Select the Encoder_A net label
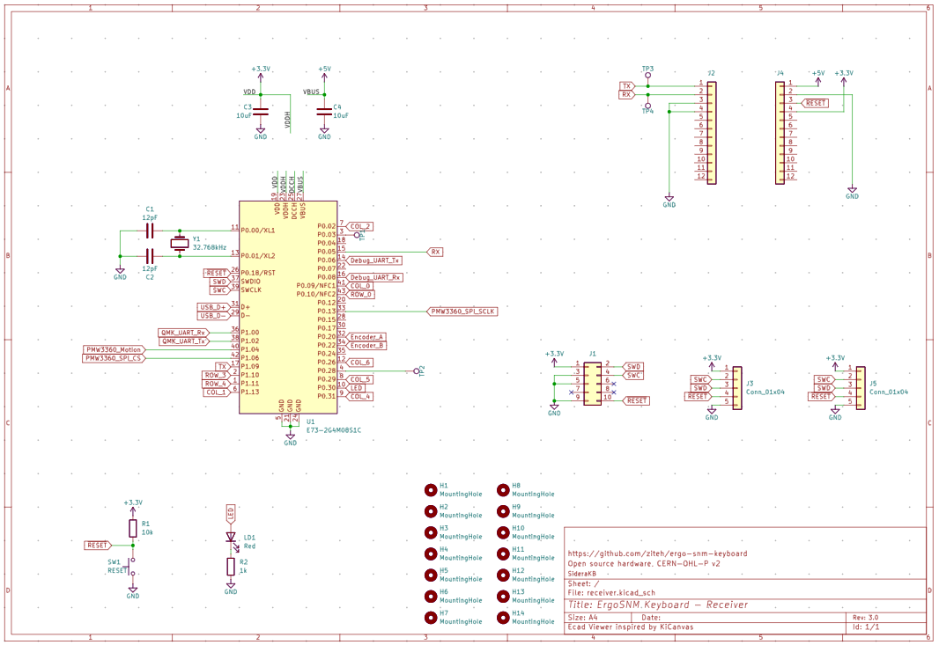 pyautogui.click(x=366, y=337)
